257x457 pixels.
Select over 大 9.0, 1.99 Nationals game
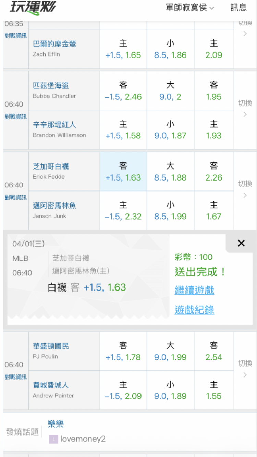170,351
